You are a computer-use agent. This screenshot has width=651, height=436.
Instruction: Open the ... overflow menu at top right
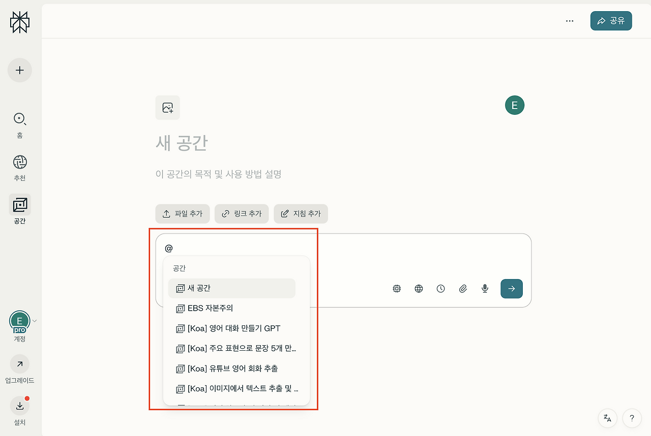[570, 21]
